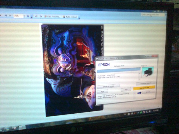Expand toolbar options after the help icon
Viewport: 179px width, 134px height.
click(x=32, y=17)
